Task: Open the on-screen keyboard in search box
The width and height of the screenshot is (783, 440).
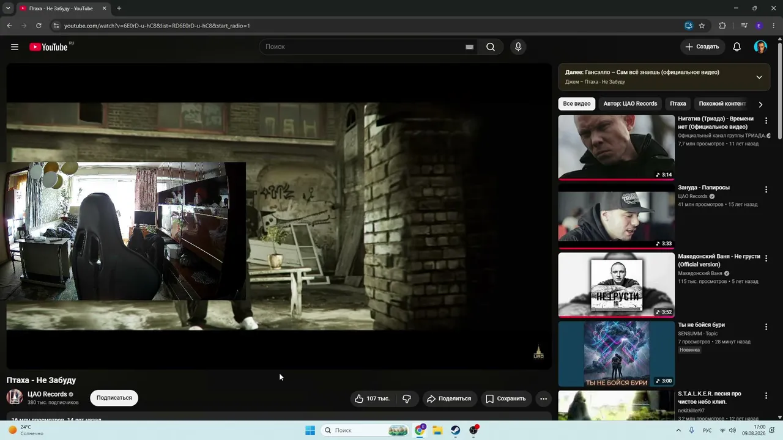Action: coord(469,47)
